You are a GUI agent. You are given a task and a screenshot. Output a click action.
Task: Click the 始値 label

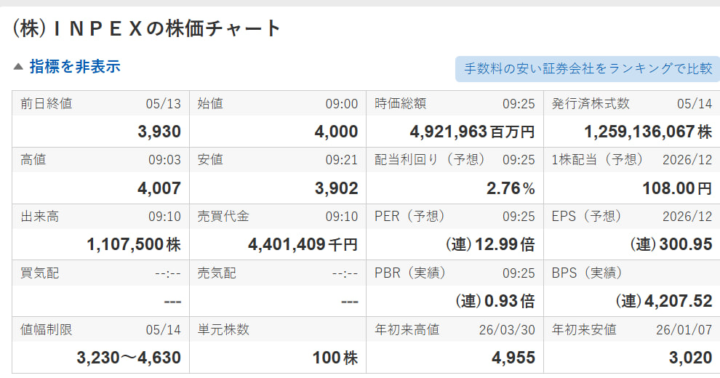coord(210,103)
